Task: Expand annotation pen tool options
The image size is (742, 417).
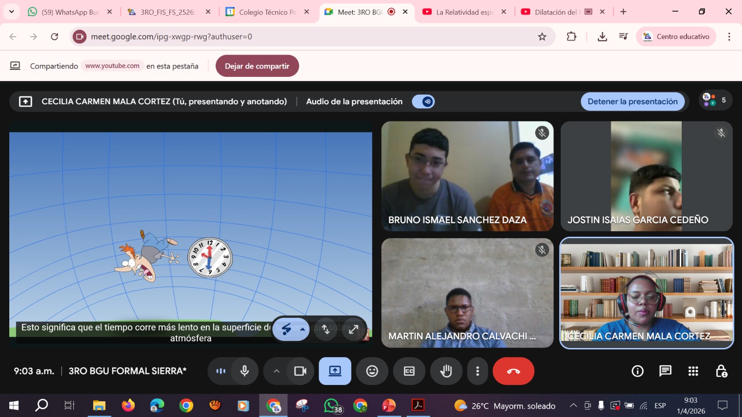Action: 302,329
